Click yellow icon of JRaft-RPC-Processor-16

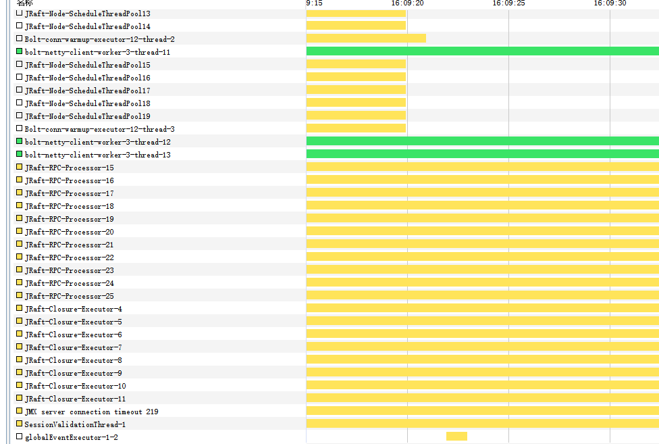pos(19,180)
